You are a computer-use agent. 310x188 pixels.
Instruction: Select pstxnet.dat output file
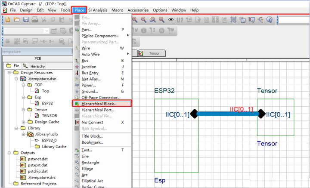pyautogui.click(x=38, y=159)
